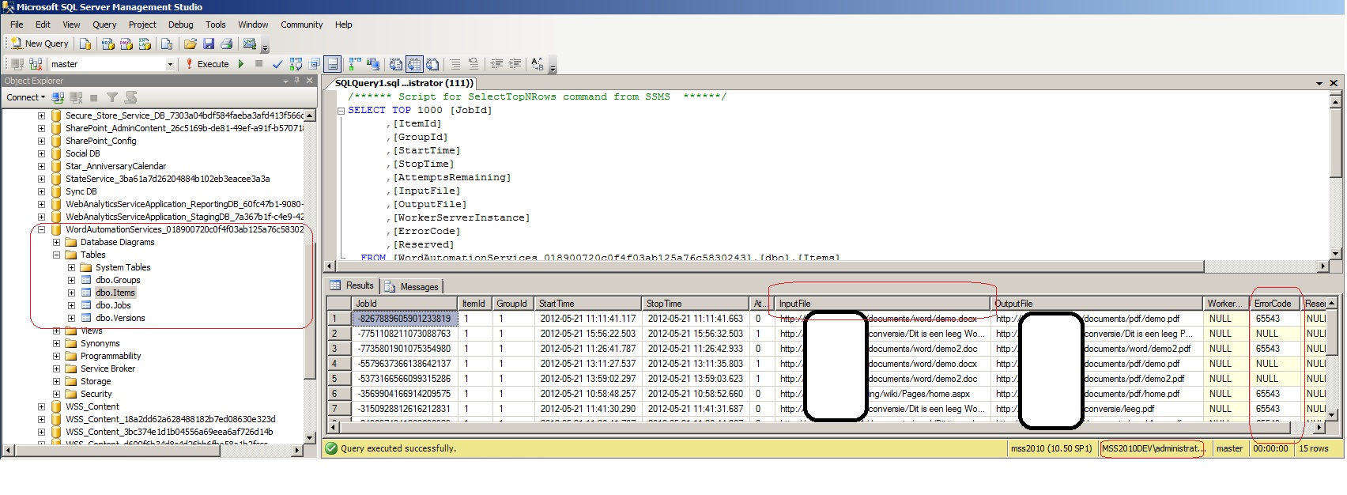Screen dimensions: 1347x495
Task: Click the Filter funnel icon in Object Explorer
Action: tap(112, 97)
